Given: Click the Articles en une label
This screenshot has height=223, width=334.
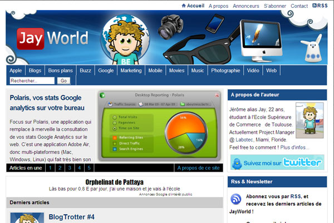Looking at the screenshot, I should pyautogui.click(x=26, y=168).
